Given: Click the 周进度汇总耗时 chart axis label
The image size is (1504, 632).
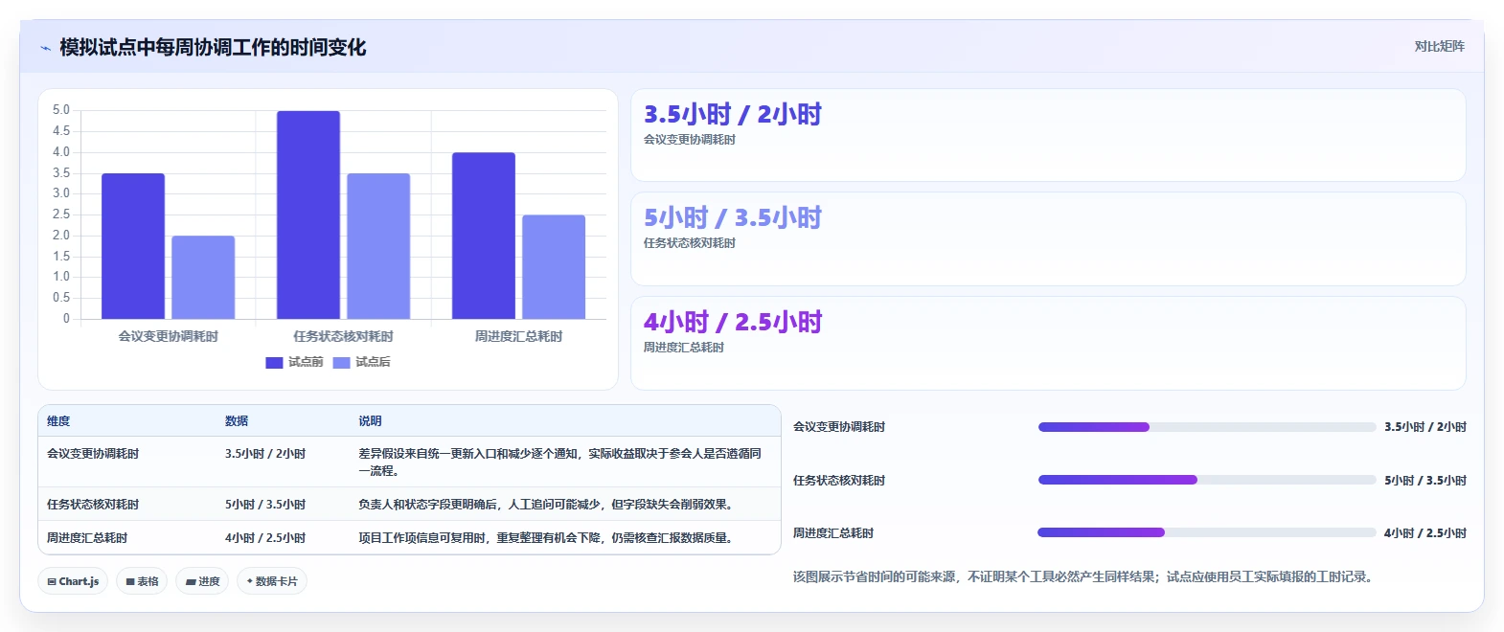Looking at the screenshot, I should [518, 337].
